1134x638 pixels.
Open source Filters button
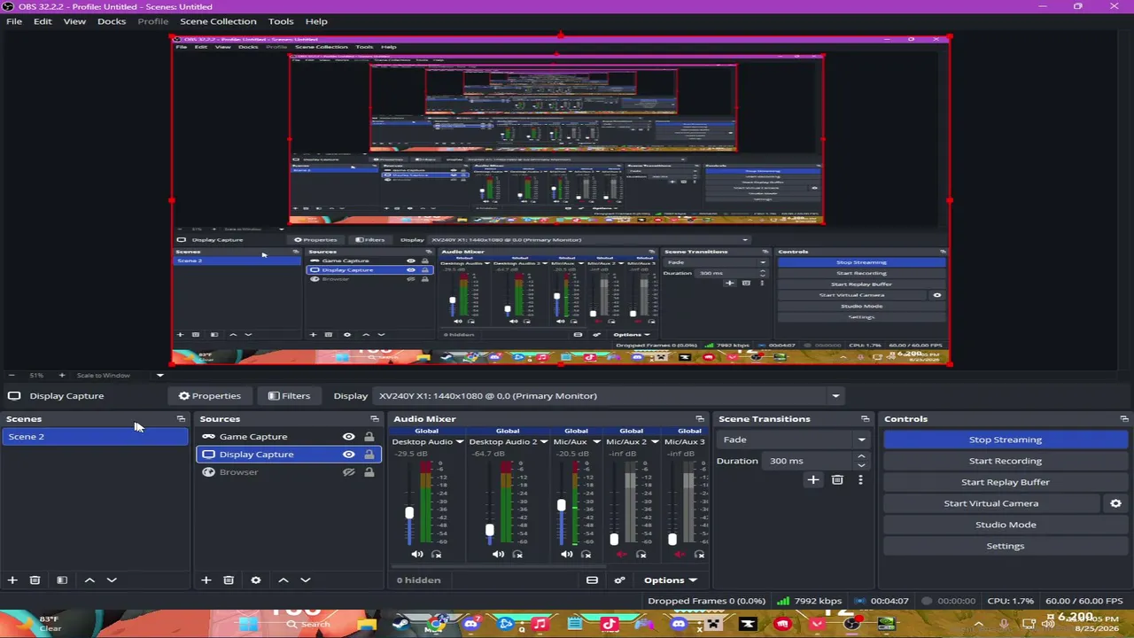click(289, 396)
